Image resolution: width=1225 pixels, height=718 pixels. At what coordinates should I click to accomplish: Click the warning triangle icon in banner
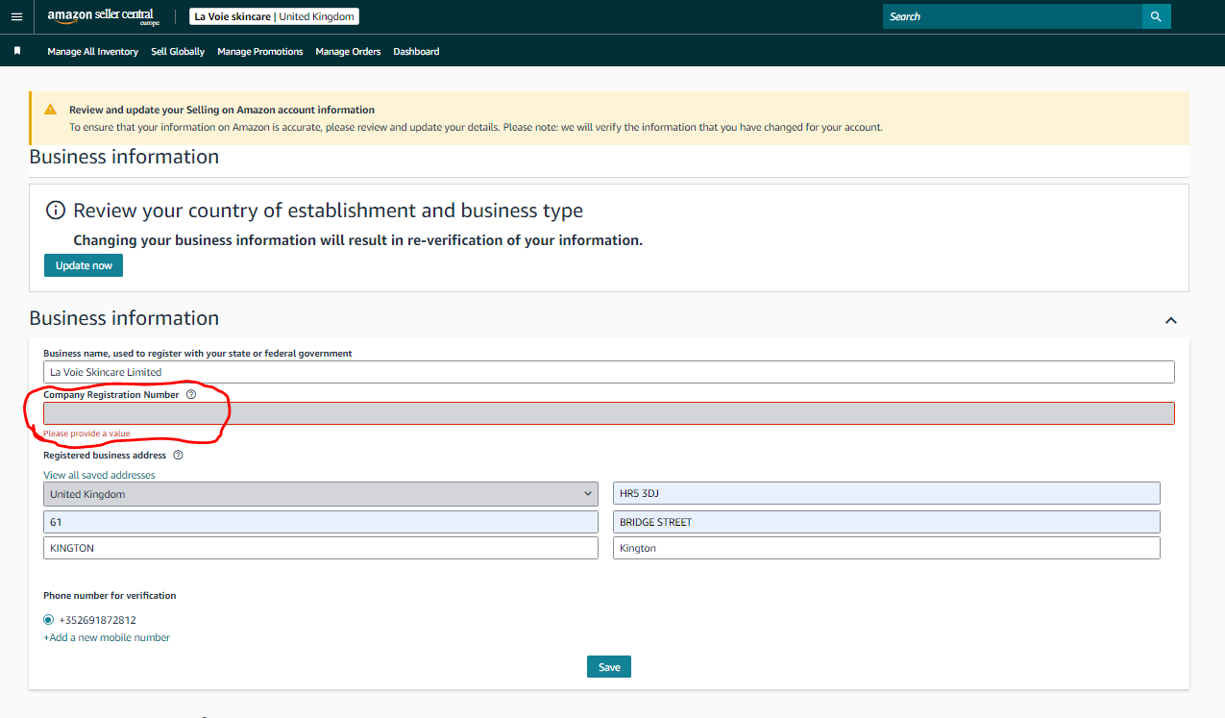[x=50, y=110]
